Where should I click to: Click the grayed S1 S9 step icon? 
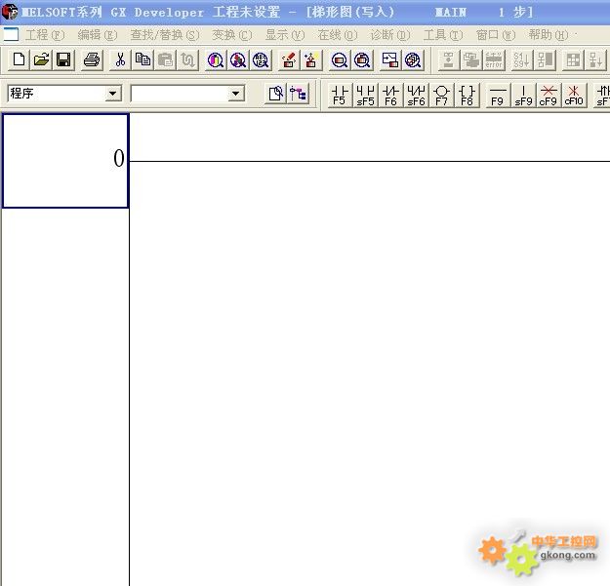tap(521, 59)
